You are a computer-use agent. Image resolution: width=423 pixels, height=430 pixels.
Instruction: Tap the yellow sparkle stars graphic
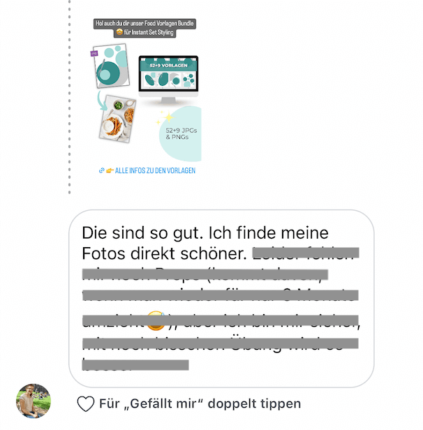165,118
